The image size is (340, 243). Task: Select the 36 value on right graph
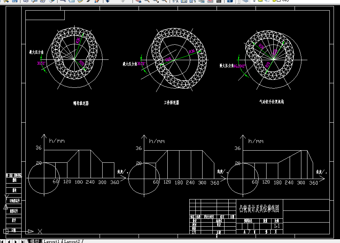tap(237, 148)
